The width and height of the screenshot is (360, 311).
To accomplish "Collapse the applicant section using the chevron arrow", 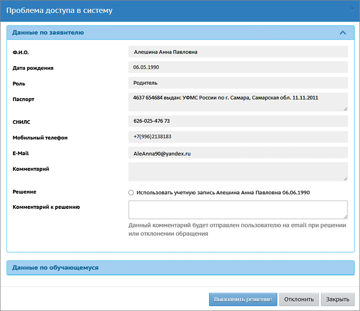I will click(x=343, y=33).
